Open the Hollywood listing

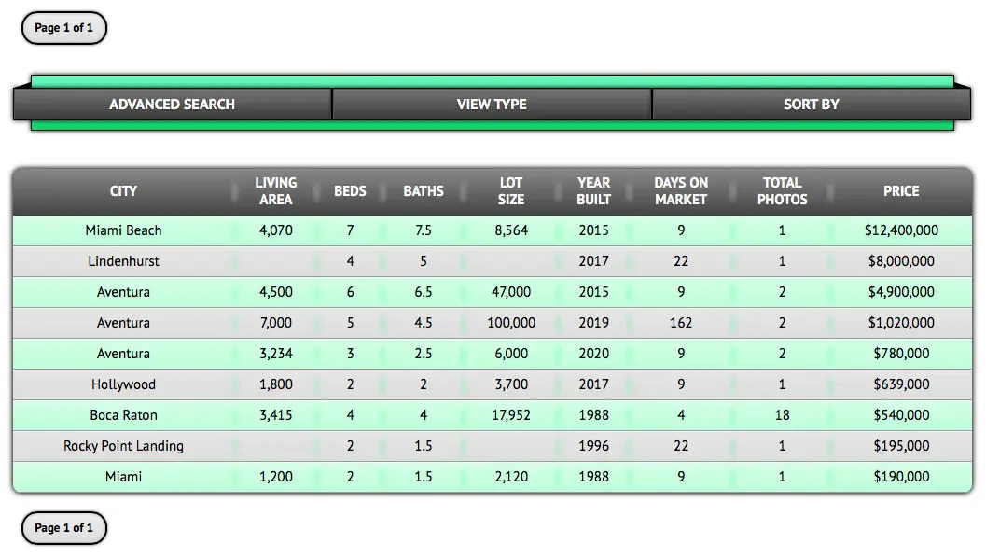123,384
